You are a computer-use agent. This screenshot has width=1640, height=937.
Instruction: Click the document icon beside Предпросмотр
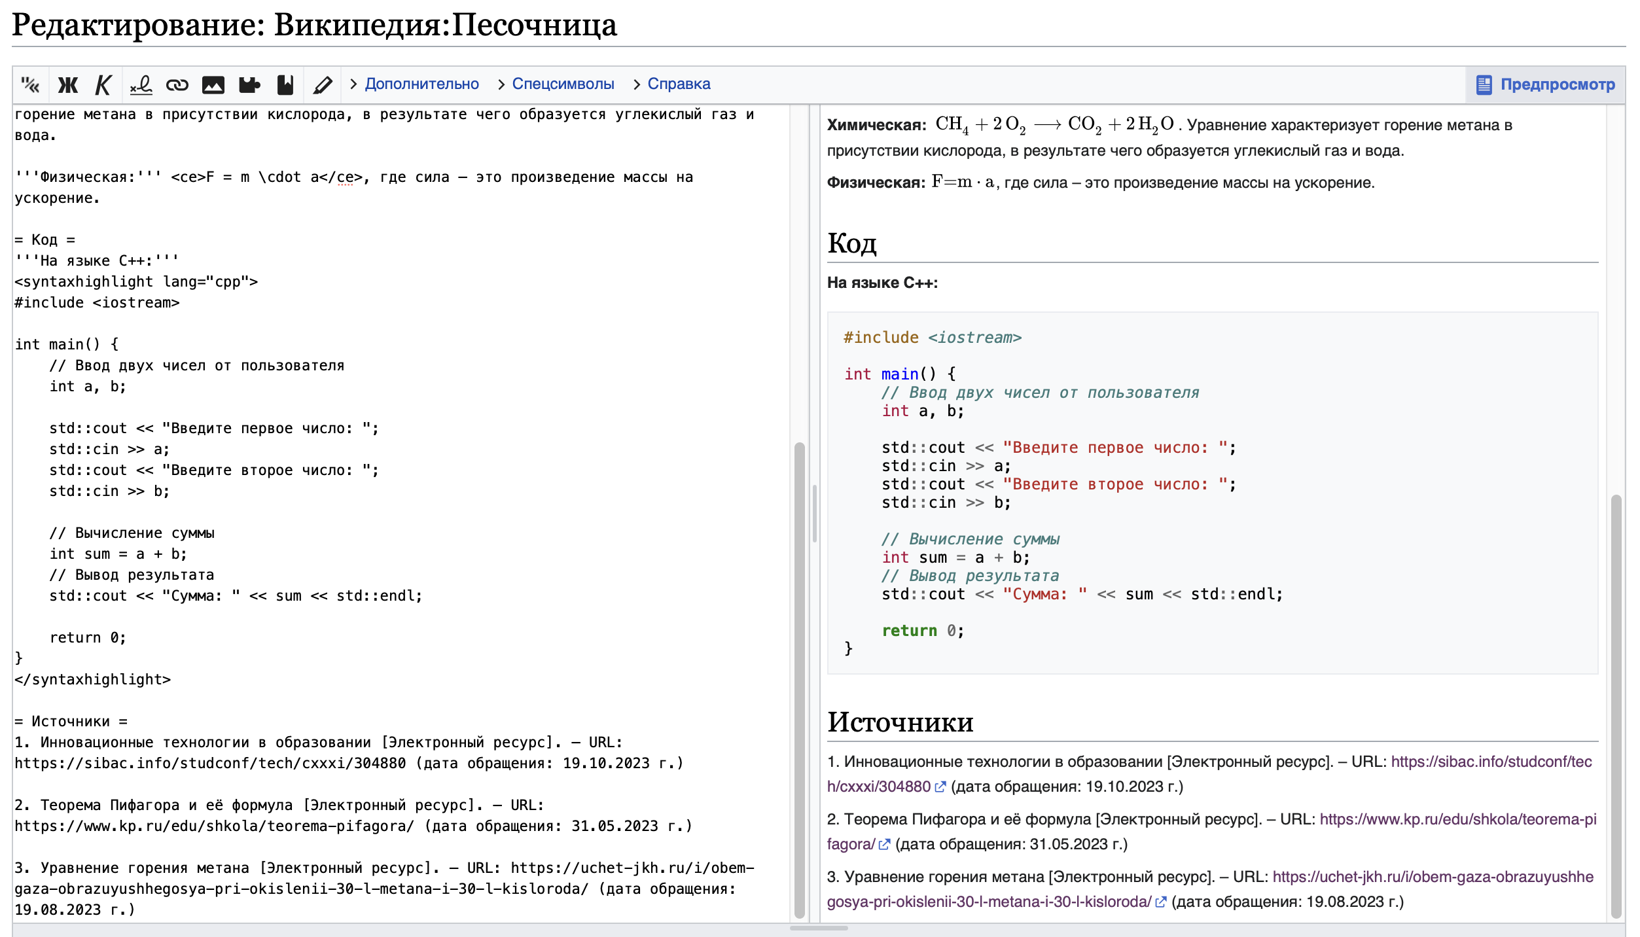1484,84
